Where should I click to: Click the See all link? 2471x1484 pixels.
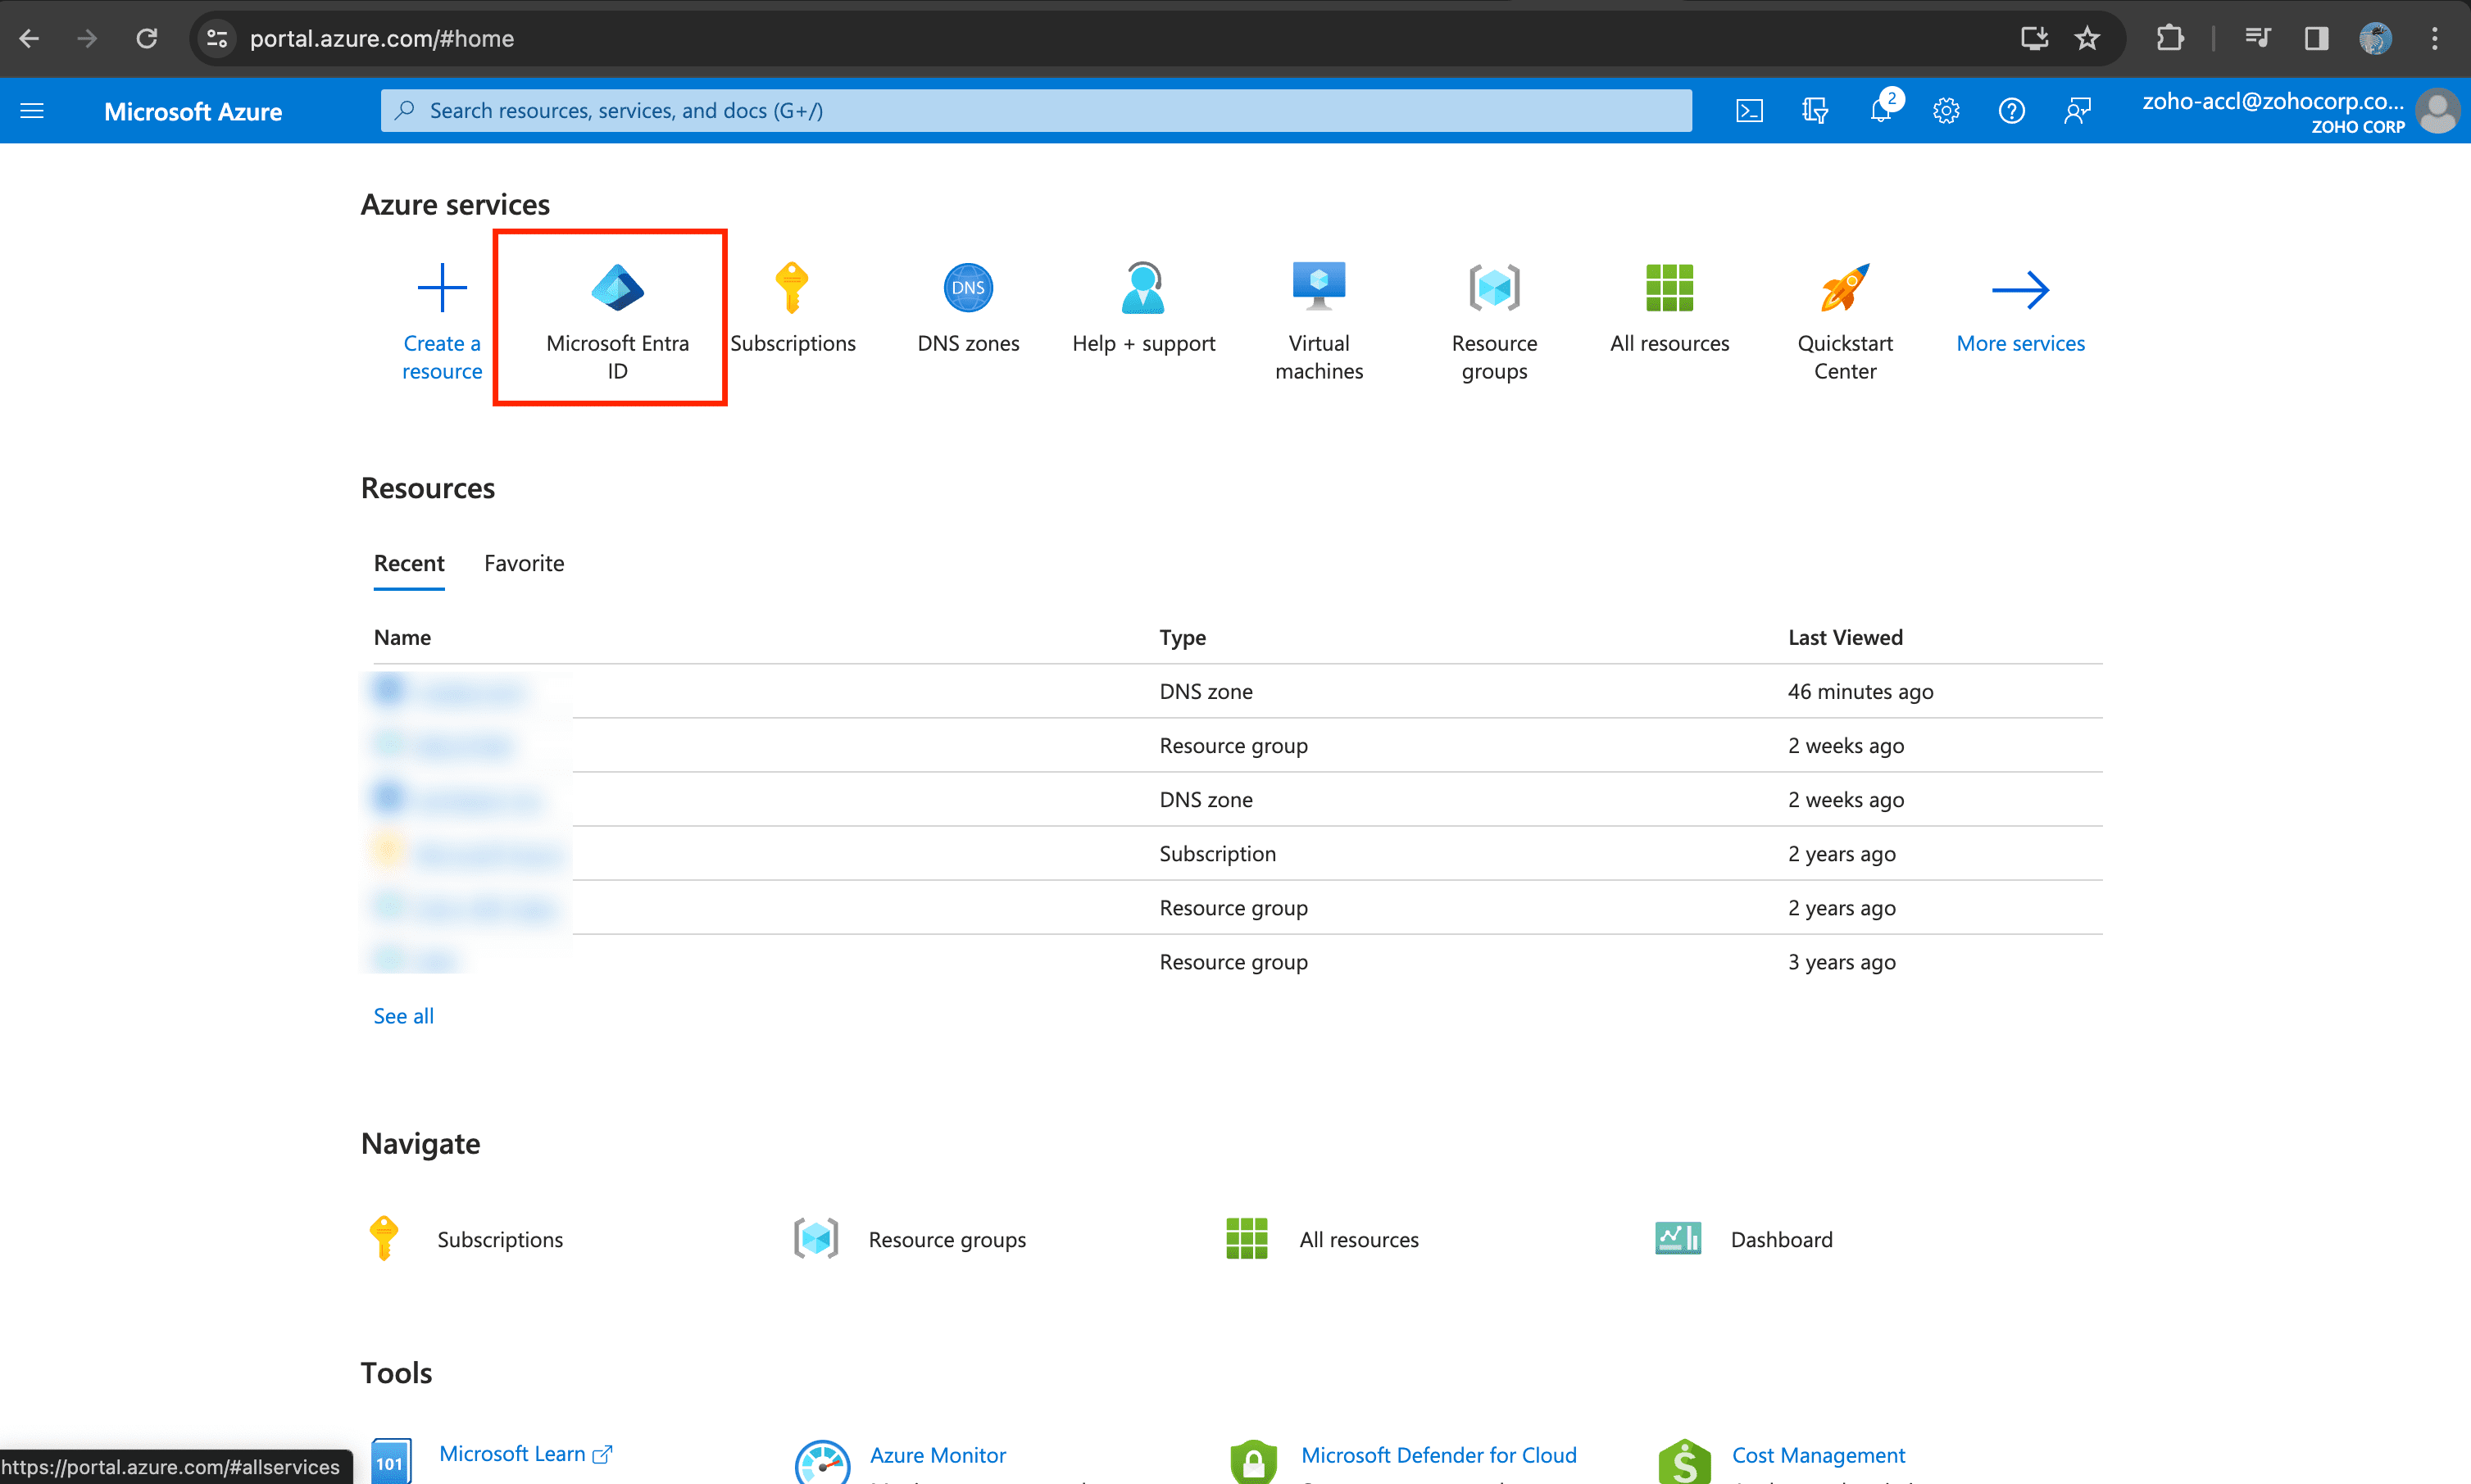click(x=403, y=1016)
